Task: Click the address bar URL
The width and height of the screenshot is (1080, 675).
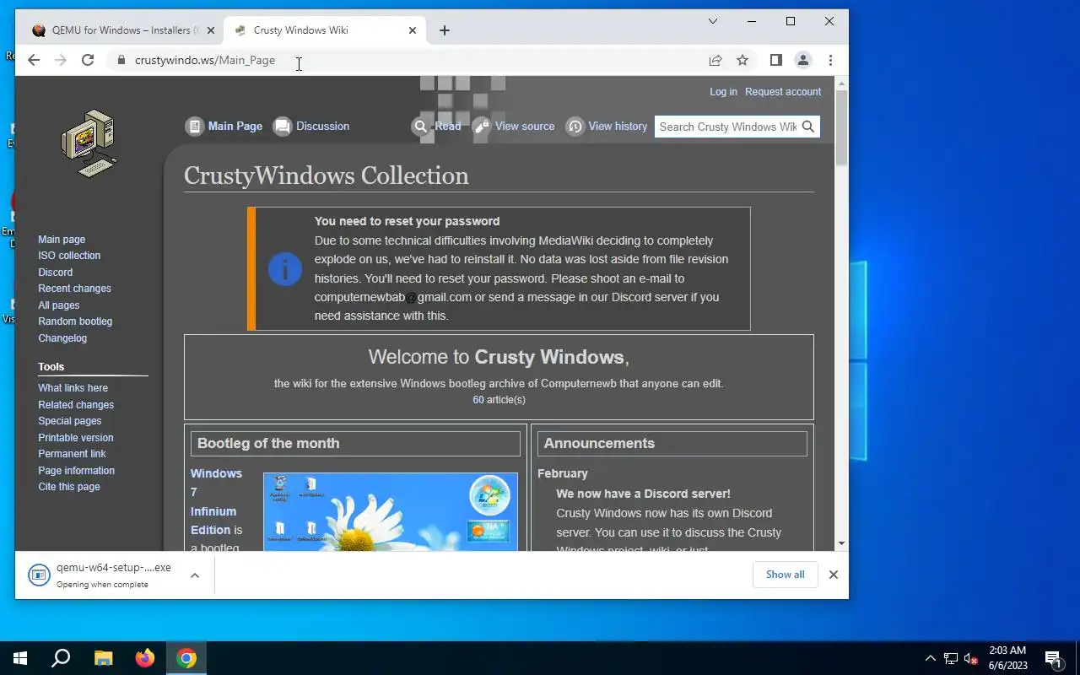Action: 205,60
